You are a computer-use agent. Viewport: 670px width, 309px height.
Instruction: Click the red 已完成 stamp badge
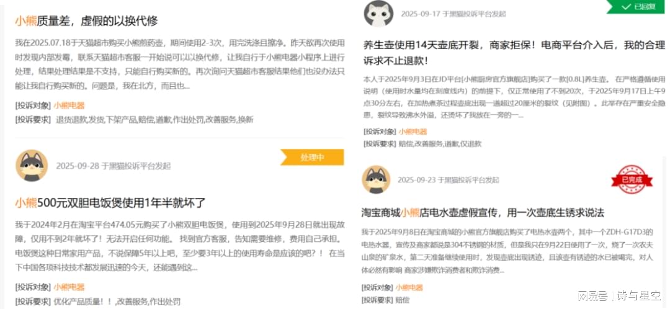pyautogui.click(x=632, y=179)
